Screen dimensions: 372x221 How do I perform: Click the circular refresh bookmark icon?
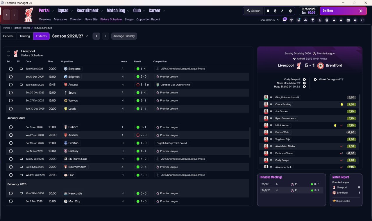(362, 20)
